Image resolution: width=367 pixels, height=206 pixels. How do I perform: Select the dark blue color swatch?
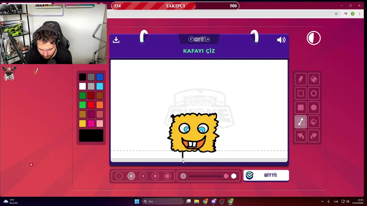100,77
